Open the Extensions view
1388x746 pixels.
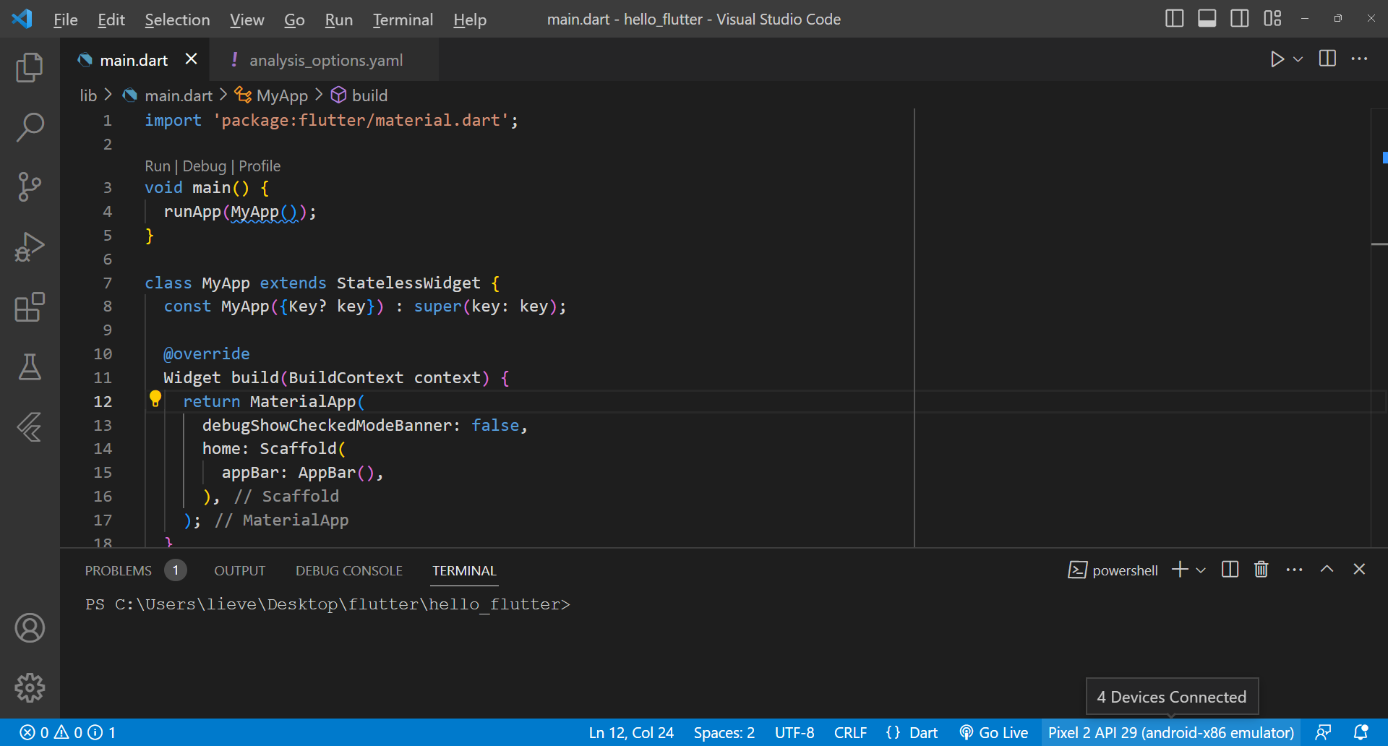[x=30, y=307]
